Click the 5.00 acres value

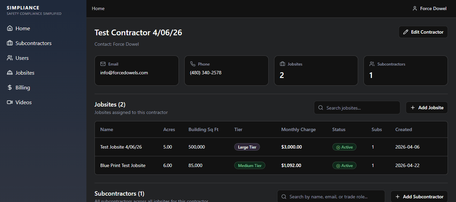(167, 147)
